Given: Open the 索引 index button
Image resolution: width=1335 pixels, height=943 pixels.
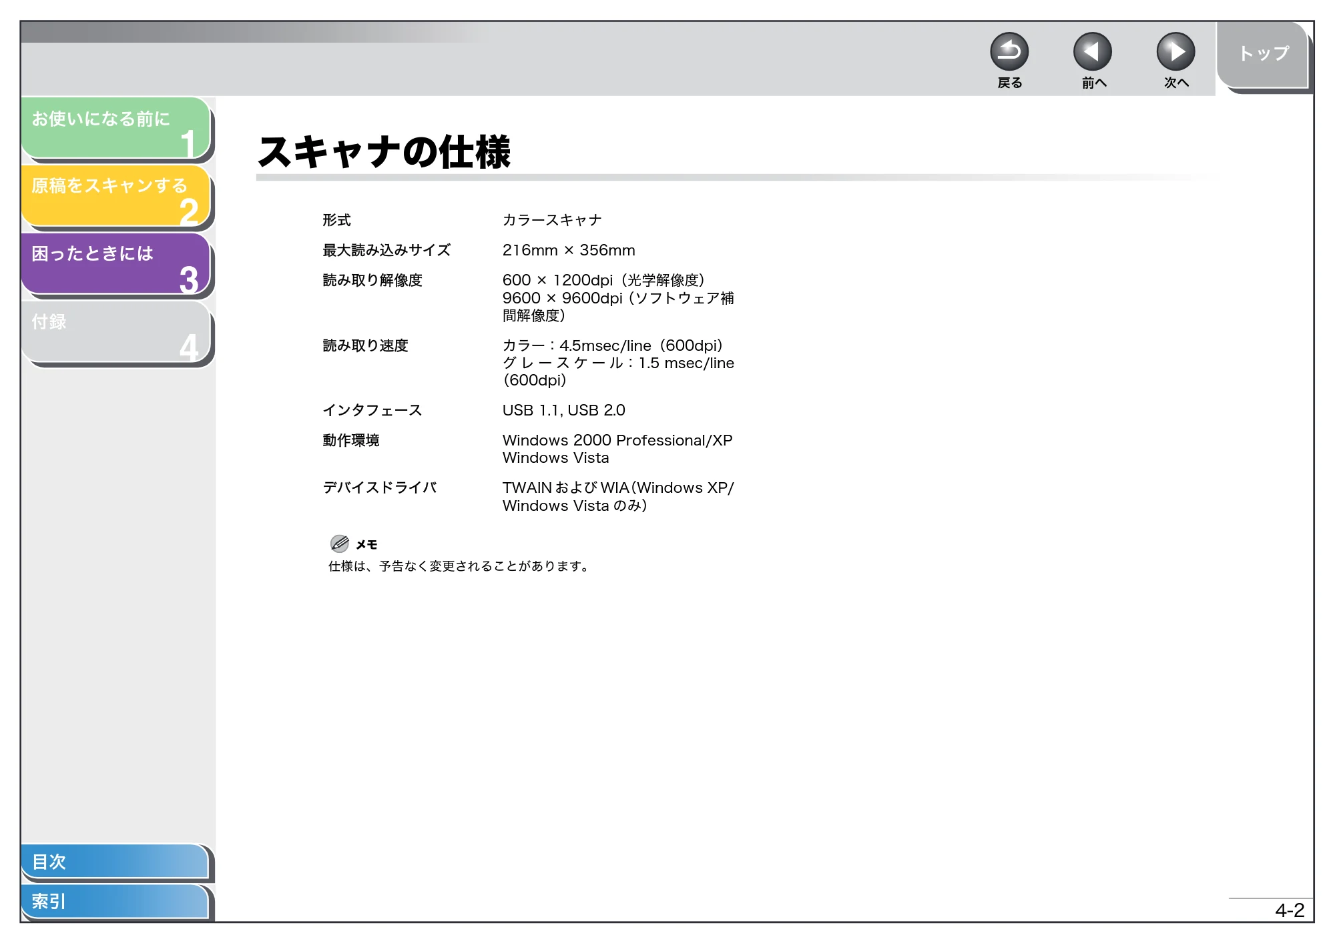Looking at the screenshot, I should 115,902.
